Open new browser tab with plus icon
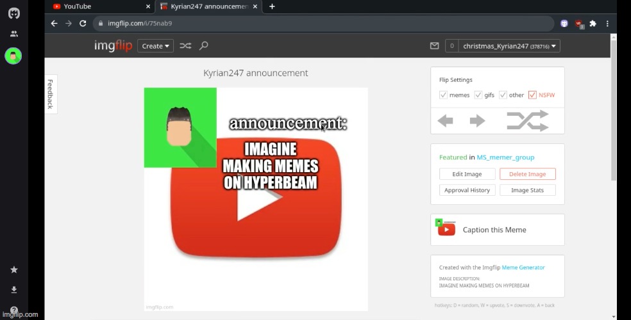Screen dimensions: 631x320 (272, 6)
